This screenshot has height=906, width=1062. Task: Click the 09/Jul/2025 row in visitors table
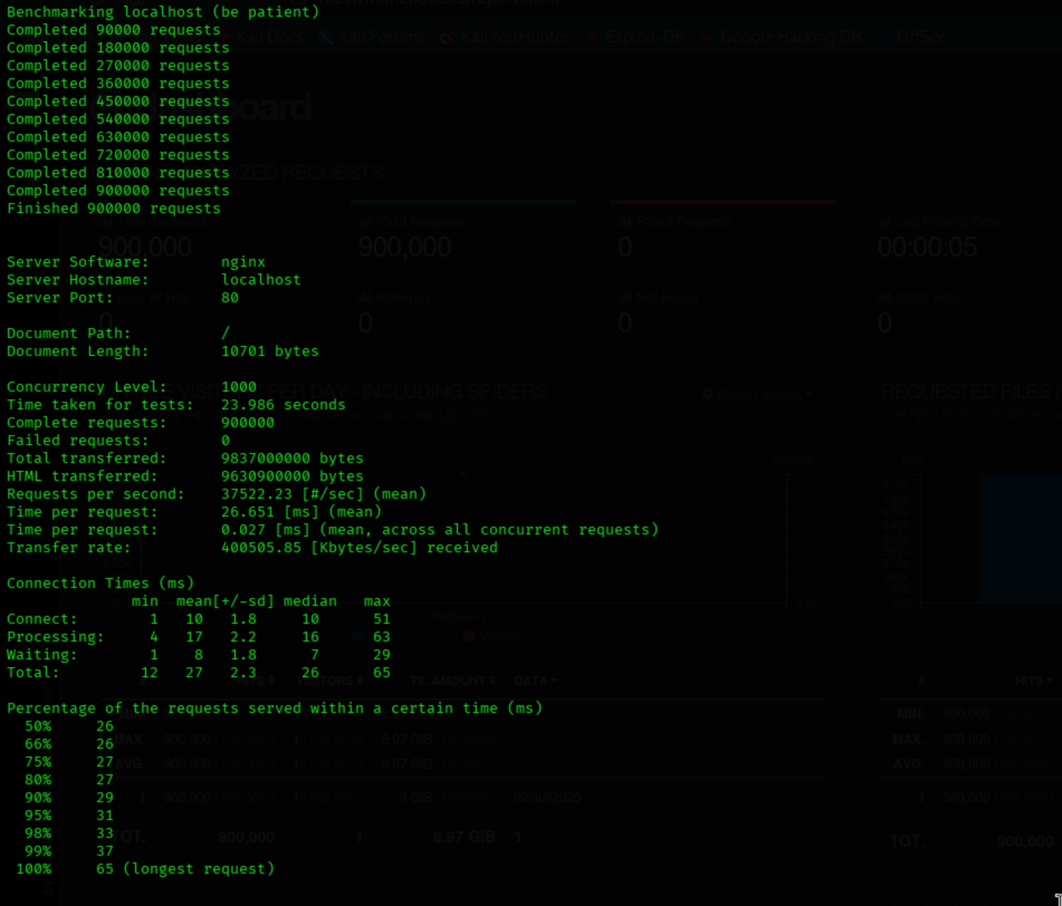point(547,798)
